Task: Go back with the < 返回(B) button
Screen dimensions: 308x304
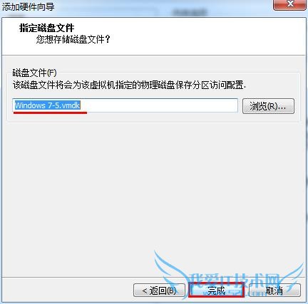Action: coord(159,290)
